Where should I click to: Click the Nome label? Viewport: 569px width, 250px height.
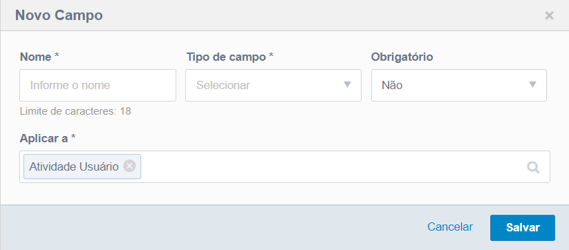(x=39, y=57)
